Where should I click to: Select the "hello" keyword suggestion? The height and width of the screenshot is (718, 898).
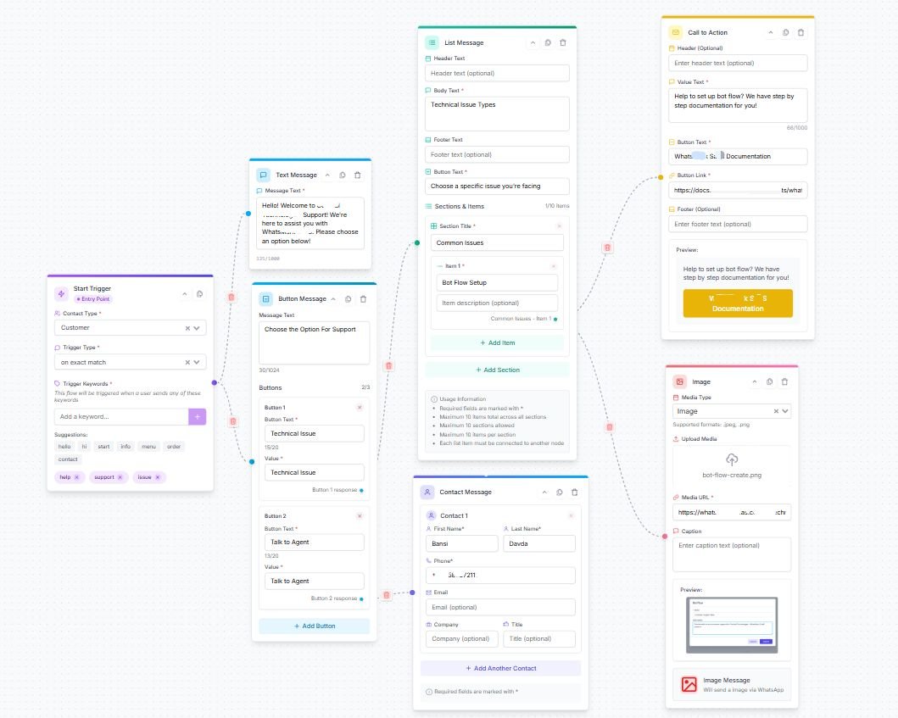64,446
